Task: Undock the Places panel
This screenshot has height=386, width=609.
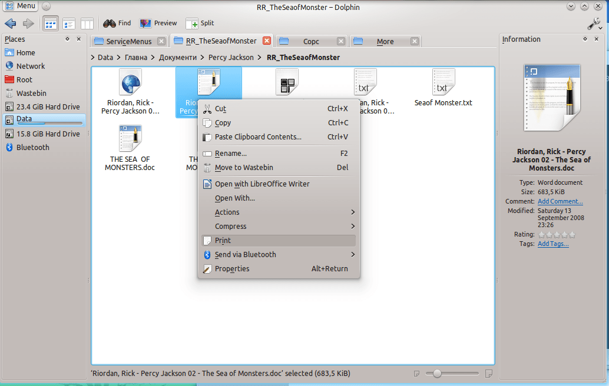Action: (x=67, y=39)
